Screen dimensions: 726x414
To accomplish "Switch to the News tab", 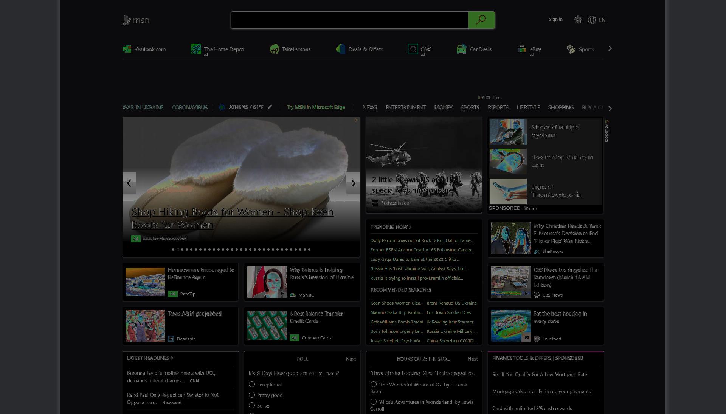I will [x=370, y=107].
